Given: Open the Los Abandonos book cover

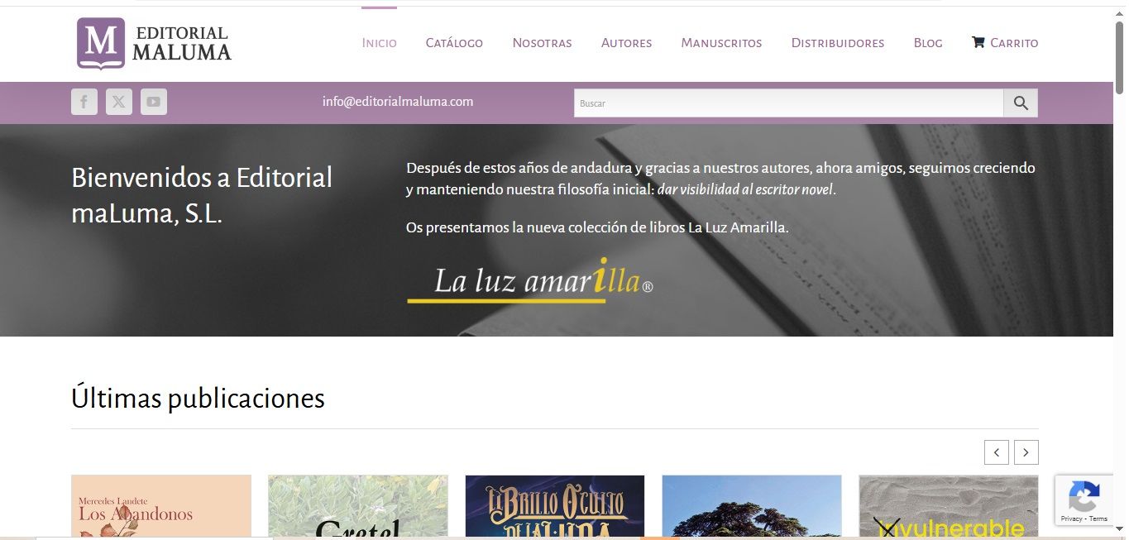Looking at the screenshot, I should [x=160, y=507].
